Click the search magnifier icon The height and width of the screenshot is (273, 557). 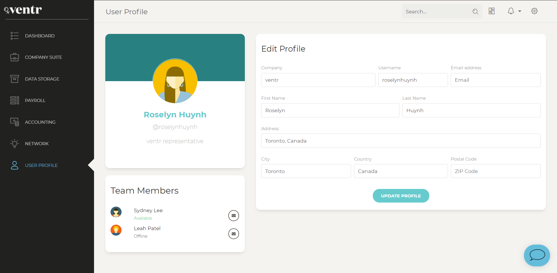475,12
